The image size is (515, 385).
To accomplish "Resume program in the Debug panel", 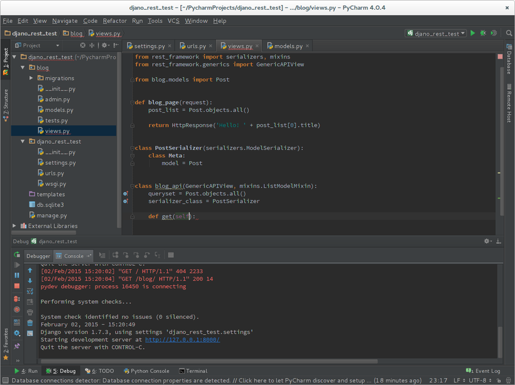I will click(x=17, y=265).
